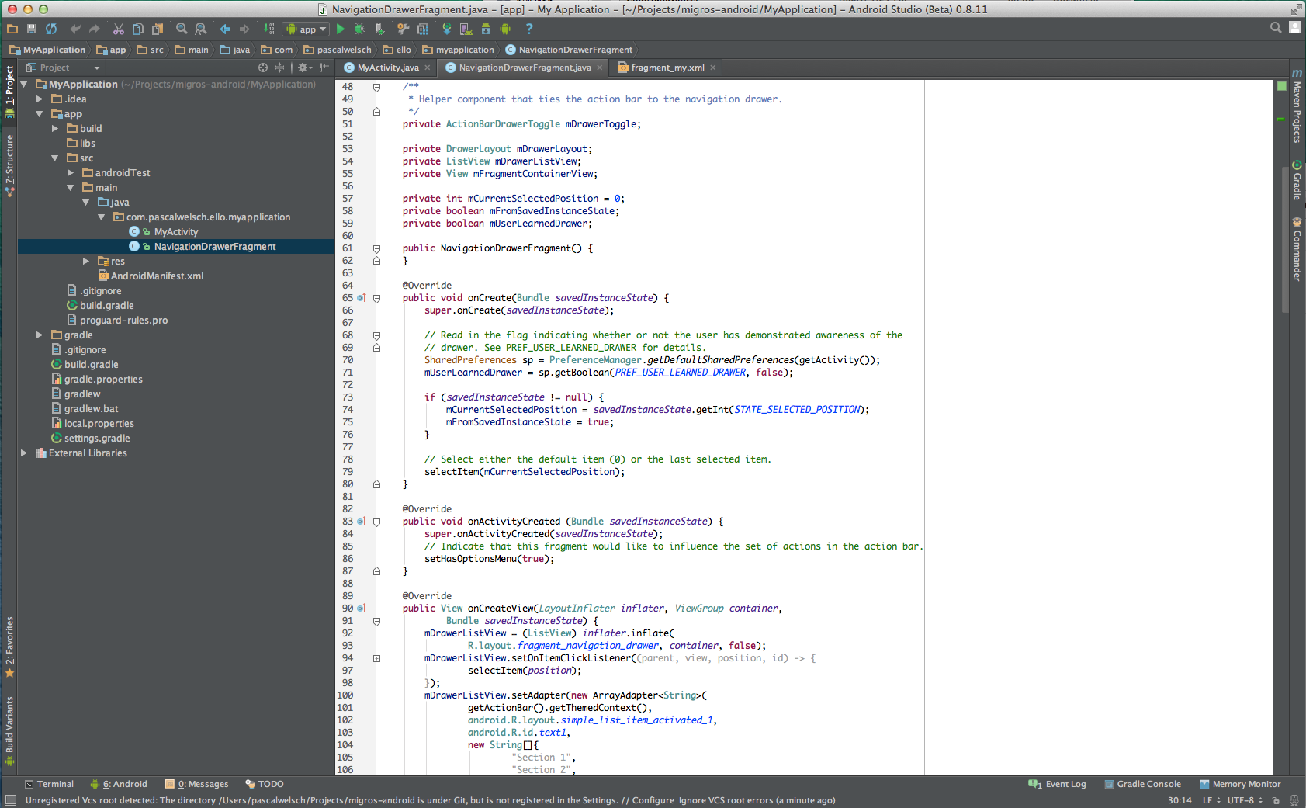Run the app with the green play button
The image size is (1306, 808).
[x=340, y=29]
